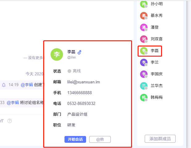Click 孙小明's avatar in the member list

tap(144, 4)
